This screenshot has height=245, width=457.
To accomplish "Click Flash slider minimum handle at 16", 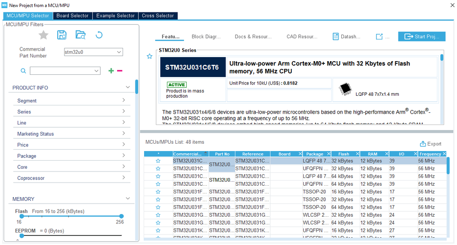I will click(22, 216).
